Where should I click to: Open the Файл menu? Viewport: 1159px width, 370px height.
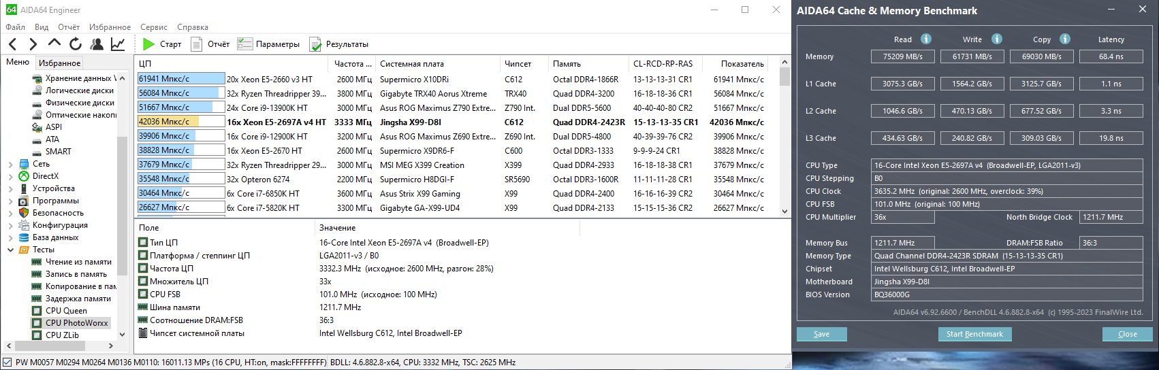[x=16, y=27]
